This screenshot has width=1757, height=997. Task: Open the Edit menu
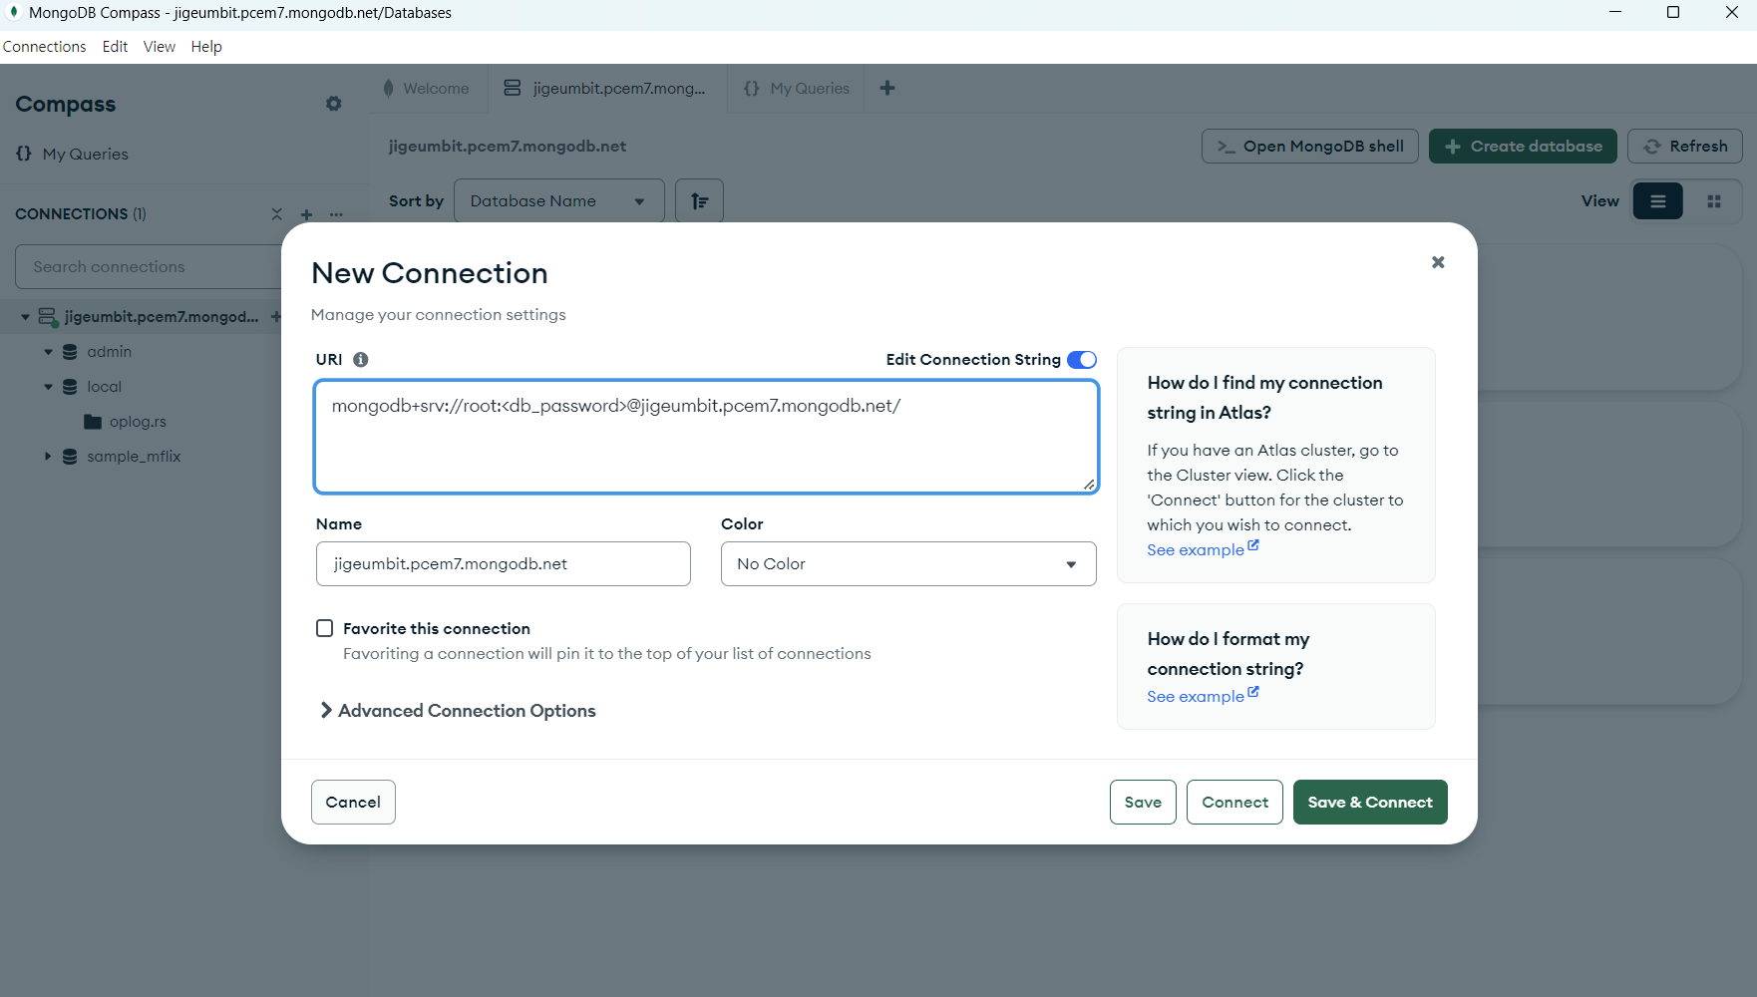pyautogui.click(x=115, y=47)
